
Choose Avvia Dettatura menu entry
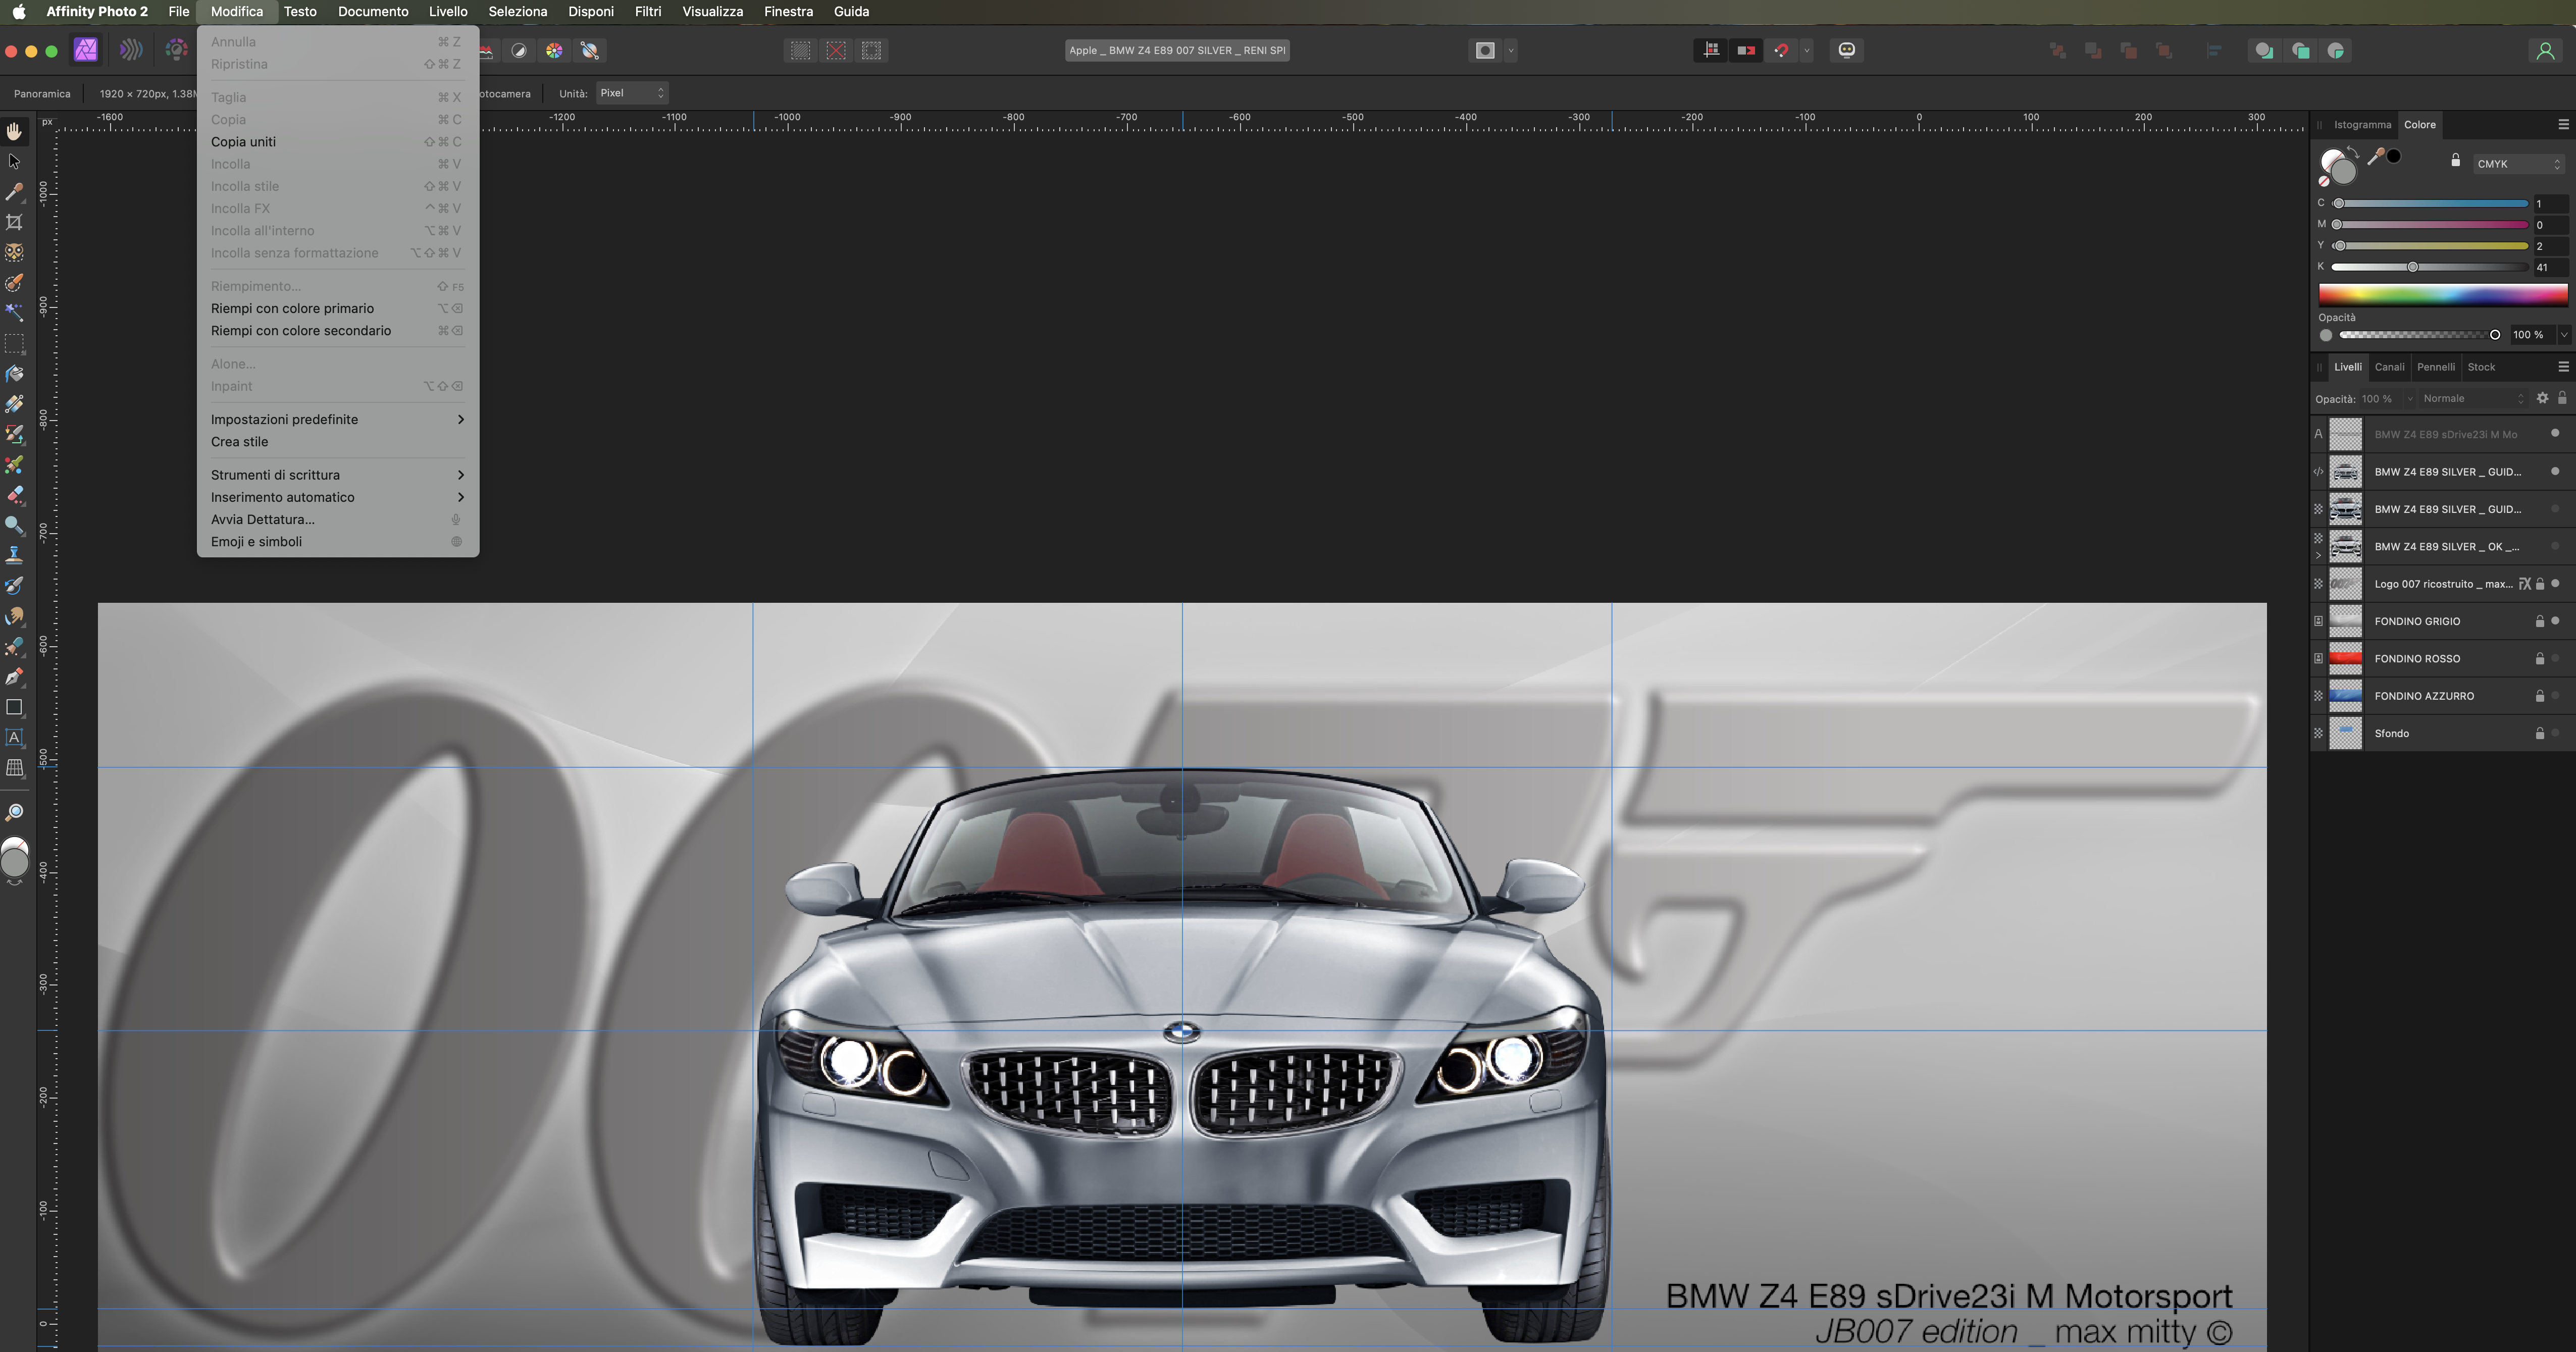[x=338, y=519]
